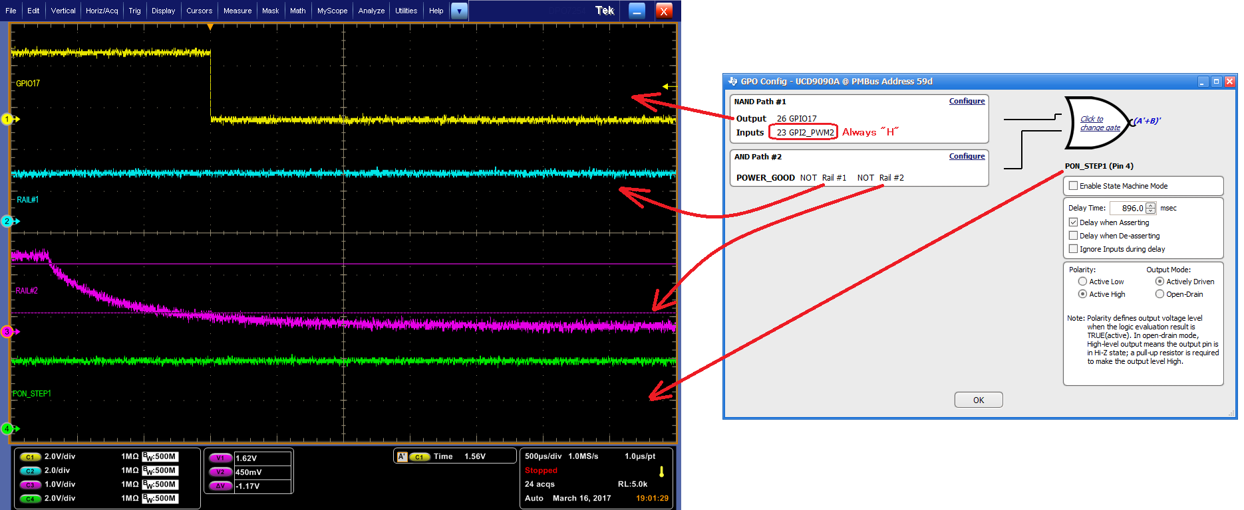This screenshot has width=1244, height=510.
Task: Increase Delay Time with up stepper
Action: click(1151, 205)
